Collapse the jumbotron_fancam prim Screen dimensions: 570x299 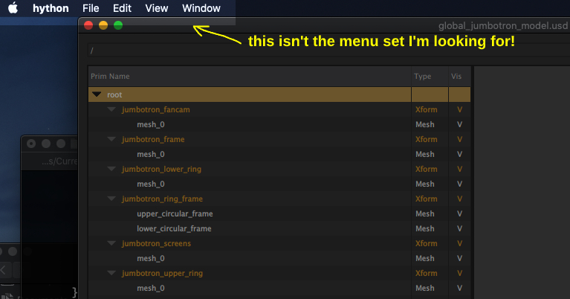coord(111,109)
